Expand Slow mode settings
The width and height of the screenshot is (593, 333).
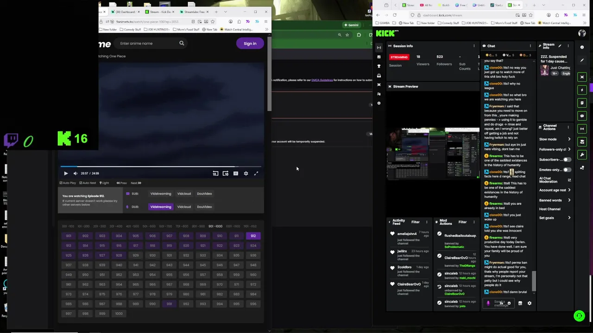555,139
